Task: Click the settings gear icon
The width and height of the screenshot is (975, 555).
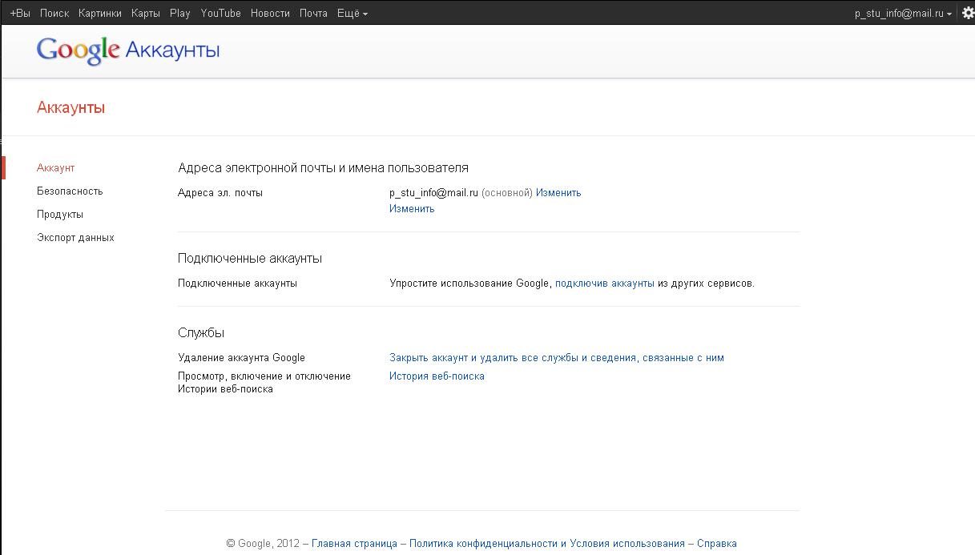Action: 968,13
